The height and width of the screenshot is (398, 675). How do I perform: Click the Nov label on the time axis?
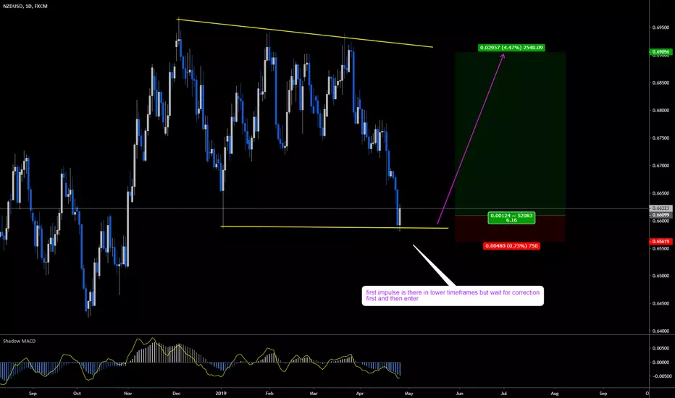(x=127, y=393)
